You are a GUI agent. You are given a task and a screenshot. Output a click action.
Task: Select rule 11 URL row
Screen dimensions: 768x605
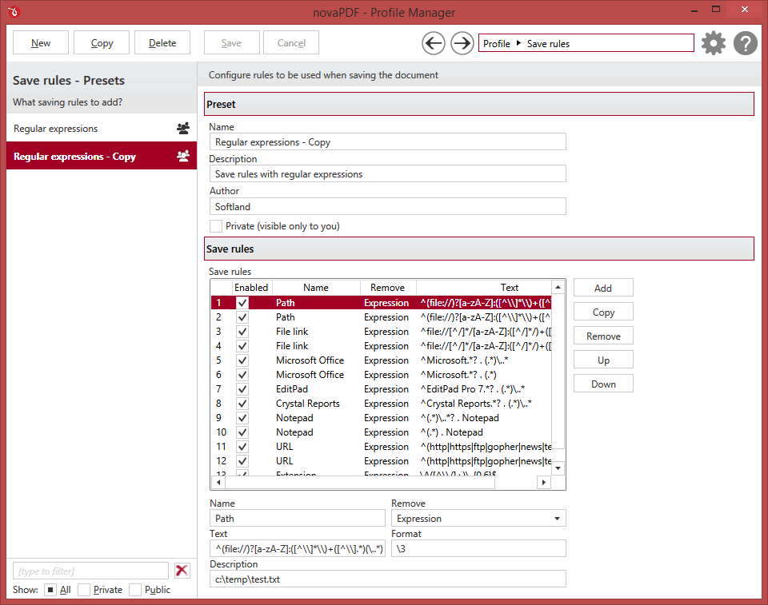point(382,447)
